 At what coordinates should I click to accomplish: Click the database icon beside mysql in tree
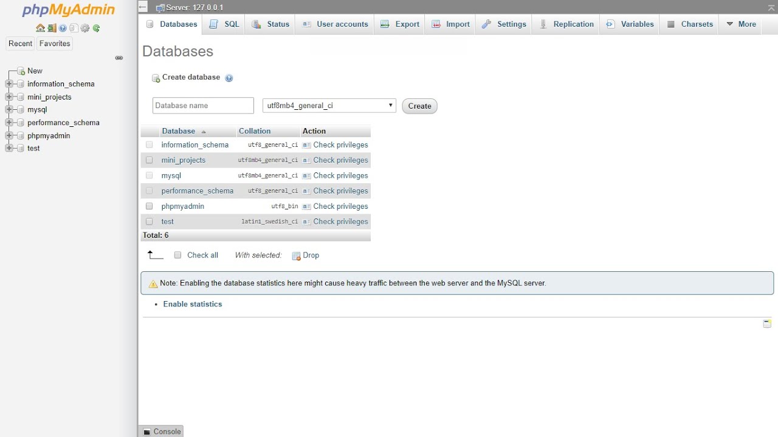point(21,110)
